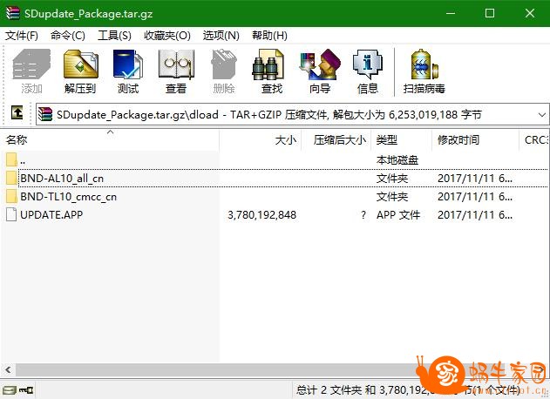Click the key password icon in status bar
This screenshot has height=399, width=550.
pos(26,390)
